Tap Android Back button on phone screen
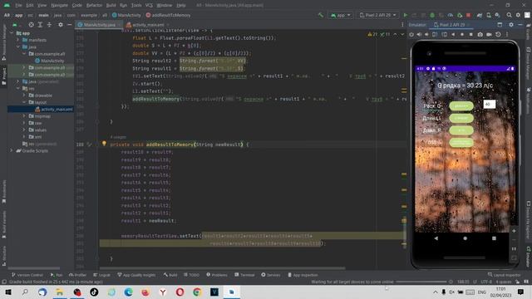 pos(436,238)
